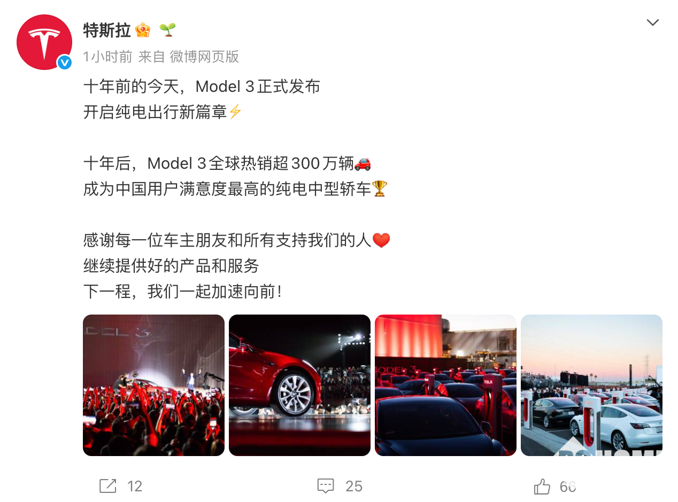678x502 pixels.
Task: Open the red car wheel photo
Action: [299, 385]
